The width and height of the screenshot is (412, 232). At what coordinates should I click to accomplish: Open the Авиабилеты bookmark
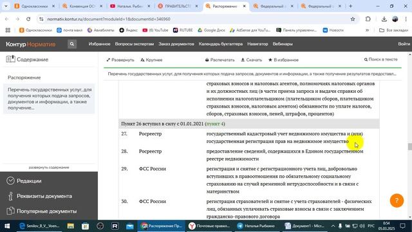[100, 30]
